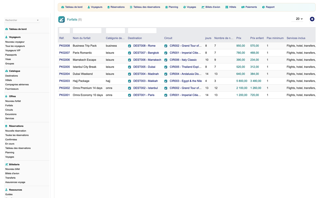The image size is (319, 198).
Task: Click the Catalogue section icon in sidebar
Action: tap(6, 71)
